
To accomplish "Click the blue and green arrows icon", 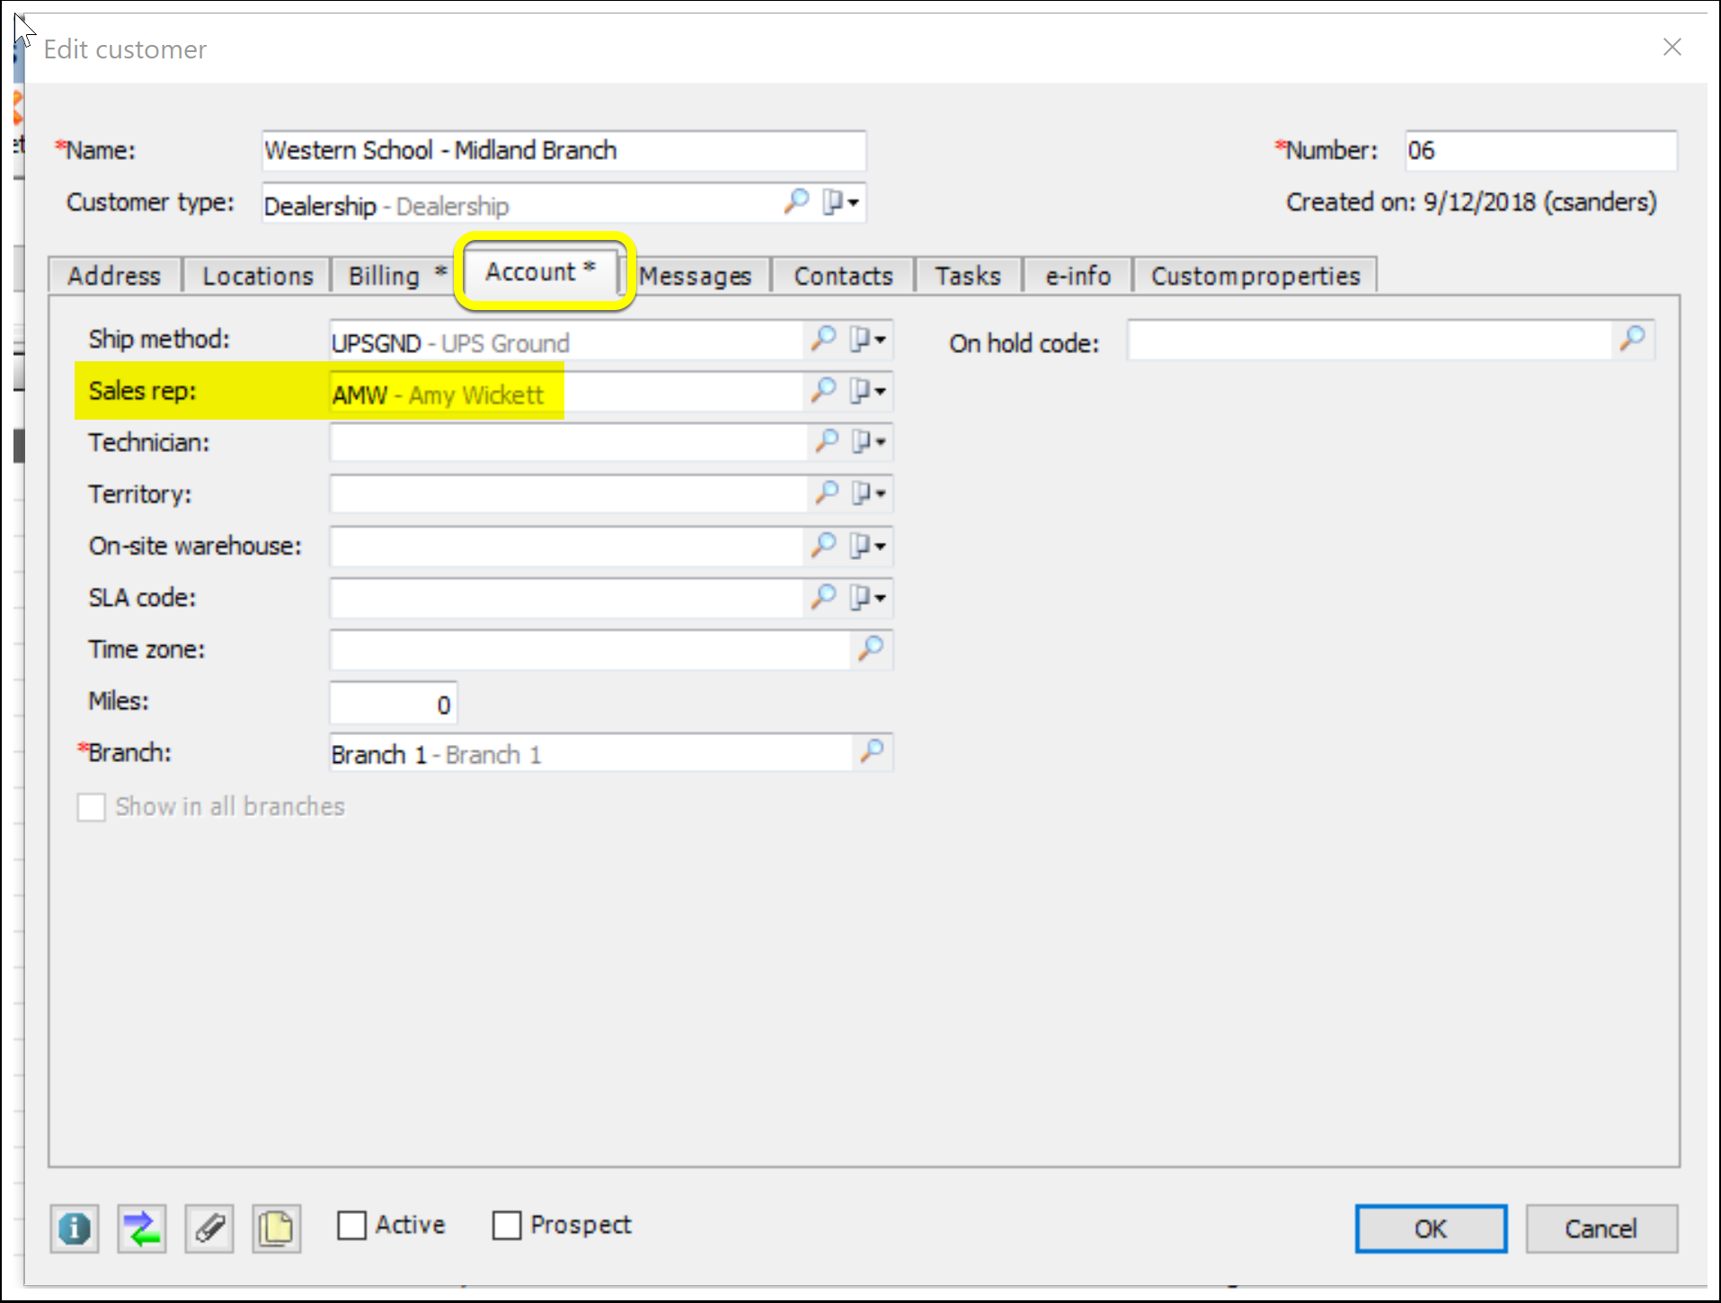I will pyautogui.click(x=142, y=1228).
